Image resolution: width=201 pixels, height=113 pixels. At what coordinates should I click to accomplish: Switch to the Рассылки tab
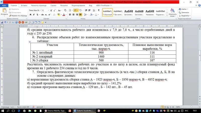(x=64, y=6)
